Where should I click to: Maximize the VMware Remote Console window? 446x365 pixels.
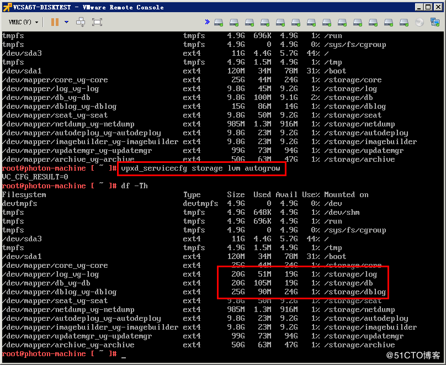[428, 7]
